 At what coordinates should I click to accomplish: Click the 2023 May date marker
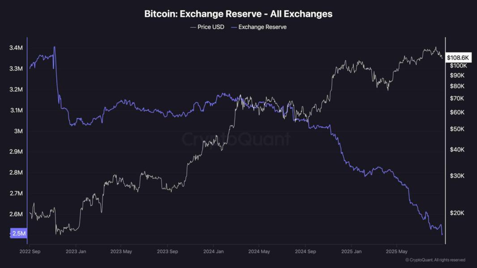121,251
